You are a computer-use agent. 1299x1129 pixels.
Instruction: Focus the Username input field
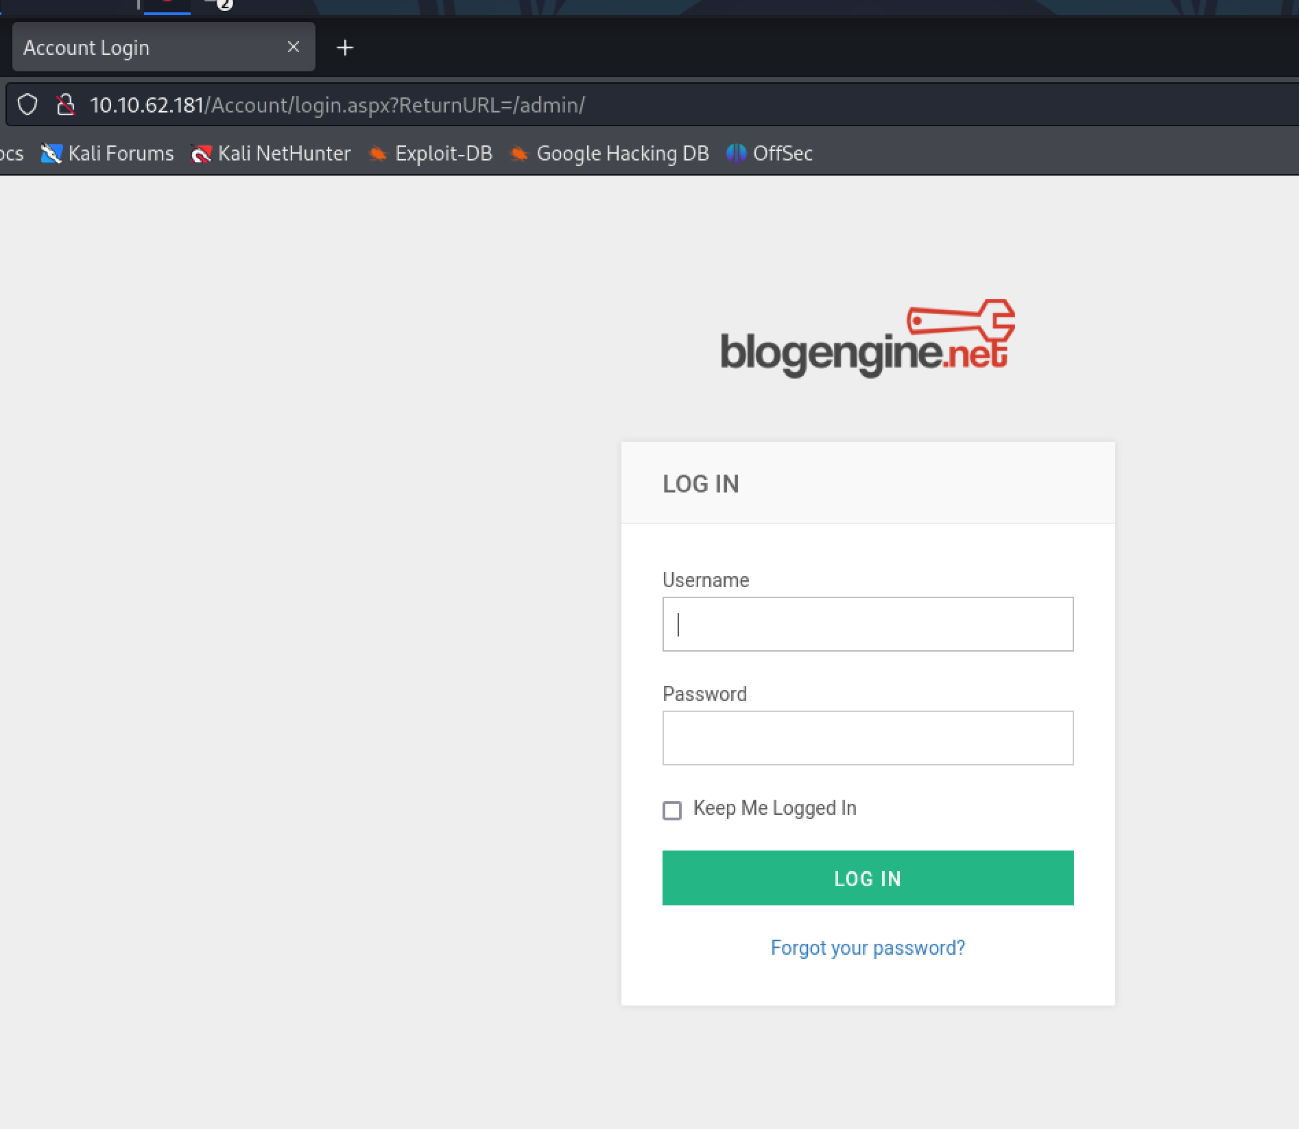click(868, 624)
